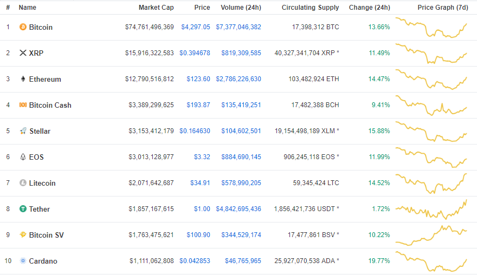Click Cardano volume $46,765,965

click(x=243, y=261)
